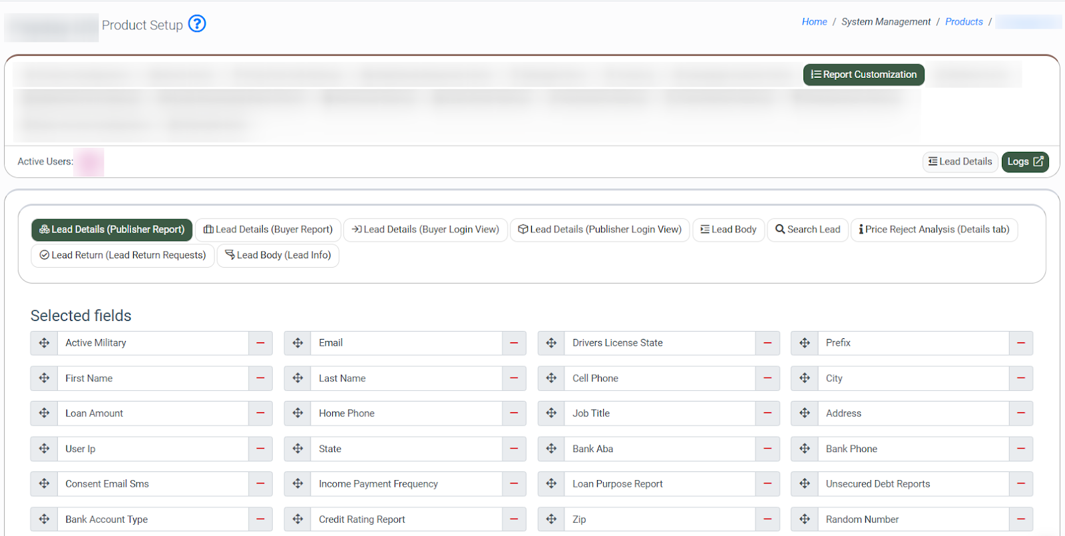Open the Logs button
The image size is (1065, 536).
point(1024,162)
